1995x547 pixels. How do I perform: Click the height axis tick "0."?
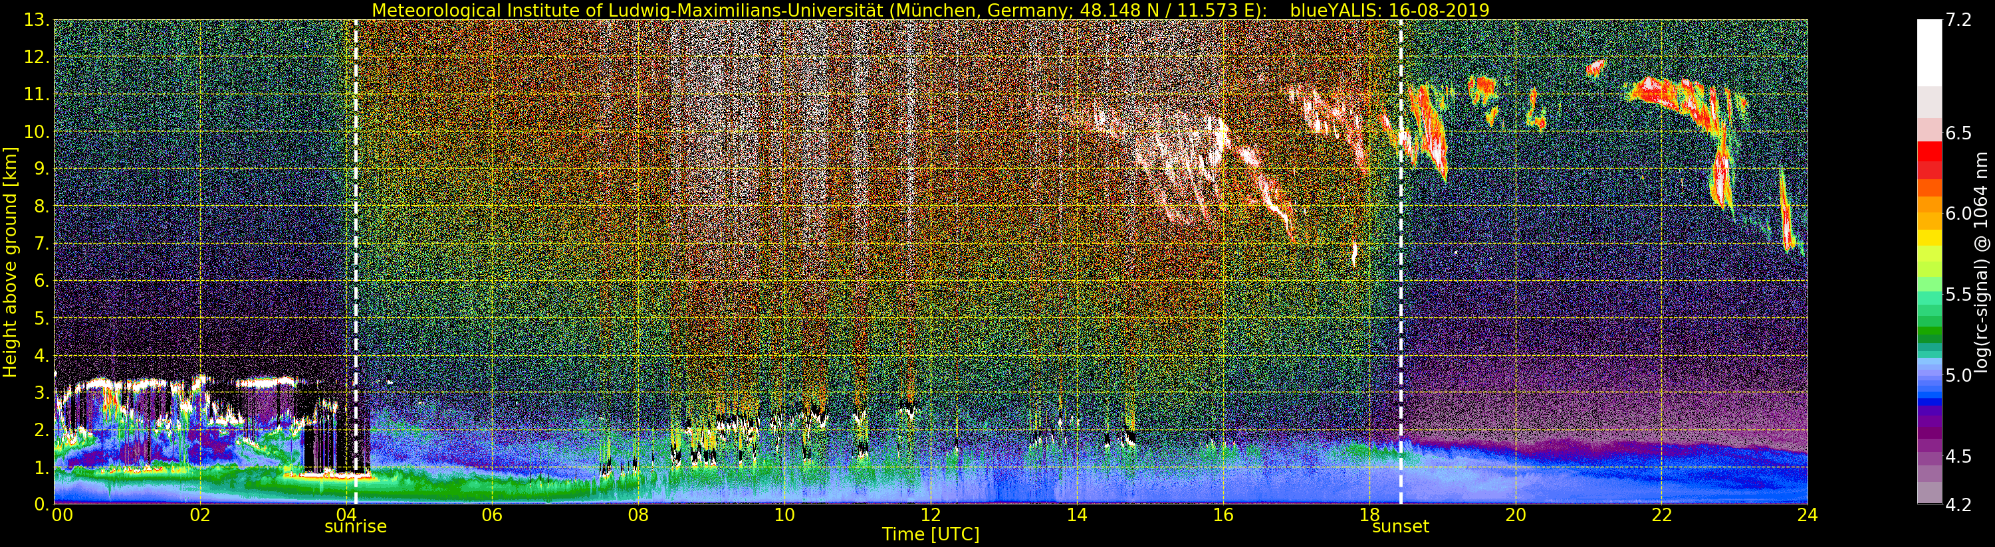coord(42,504)
